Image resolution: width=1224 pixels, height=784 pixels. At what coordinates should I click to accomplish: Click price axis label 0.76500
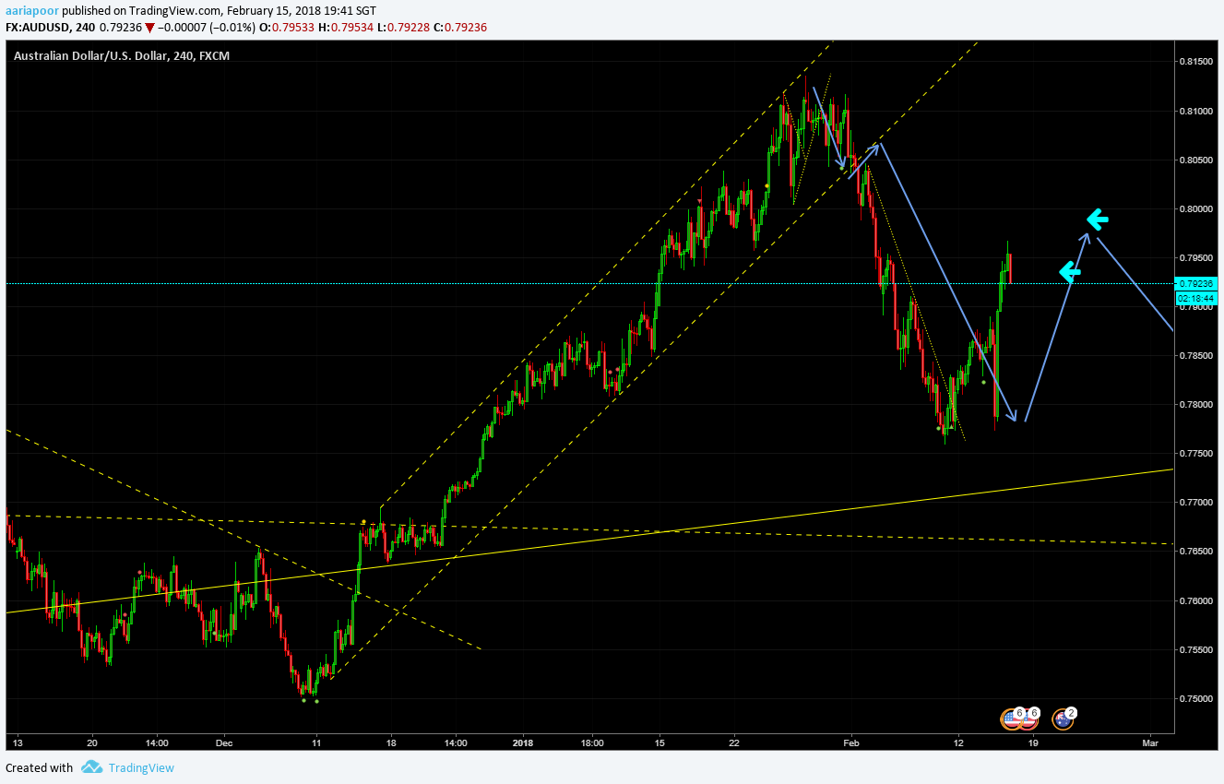click(x=1196, y=552)
